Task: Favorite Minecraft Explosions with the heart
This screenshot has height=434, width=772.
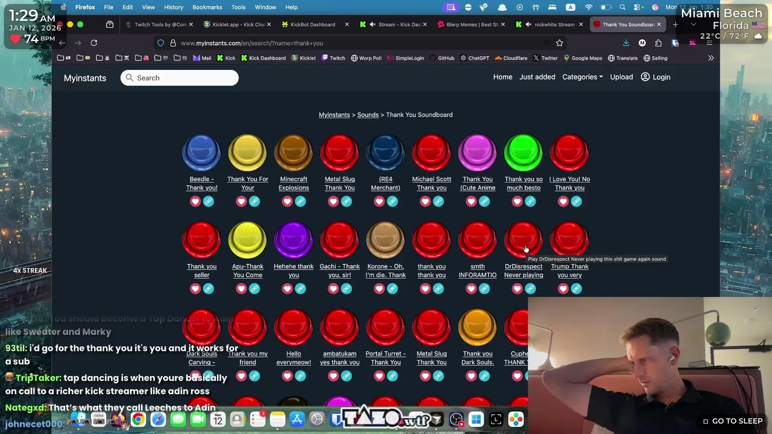Action: tap(287, 201)
